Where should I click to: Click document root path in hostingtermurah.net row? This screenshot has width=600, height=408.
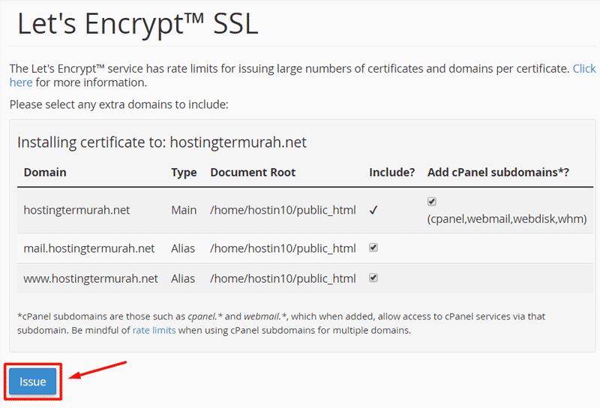283,210
